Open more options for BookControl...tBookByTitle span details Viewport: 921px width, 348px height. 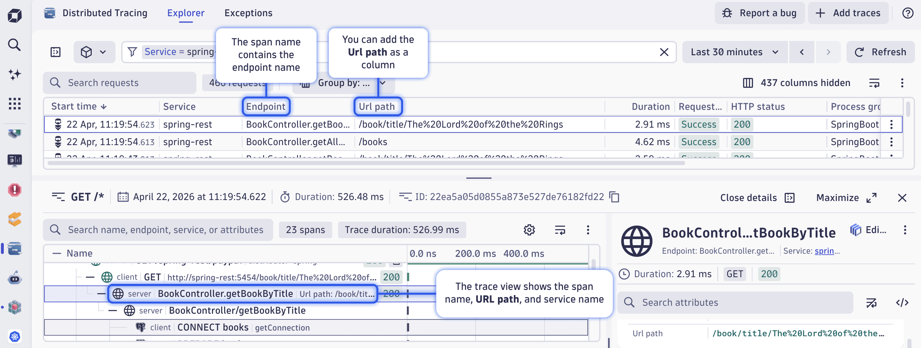tap(905, 230)
